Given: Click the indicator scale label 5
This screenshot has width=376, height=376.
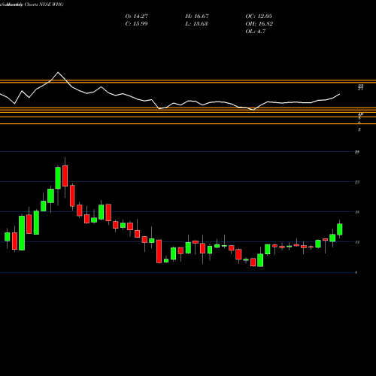Looking at the screenshot, I should (359, 129).
